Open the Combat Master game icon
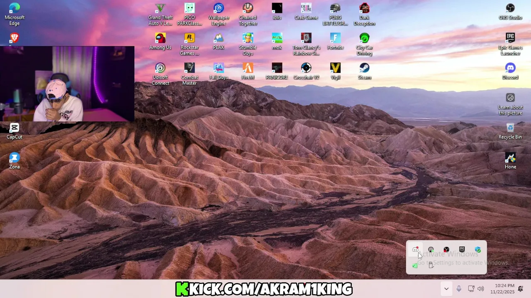 pos(190,74)
